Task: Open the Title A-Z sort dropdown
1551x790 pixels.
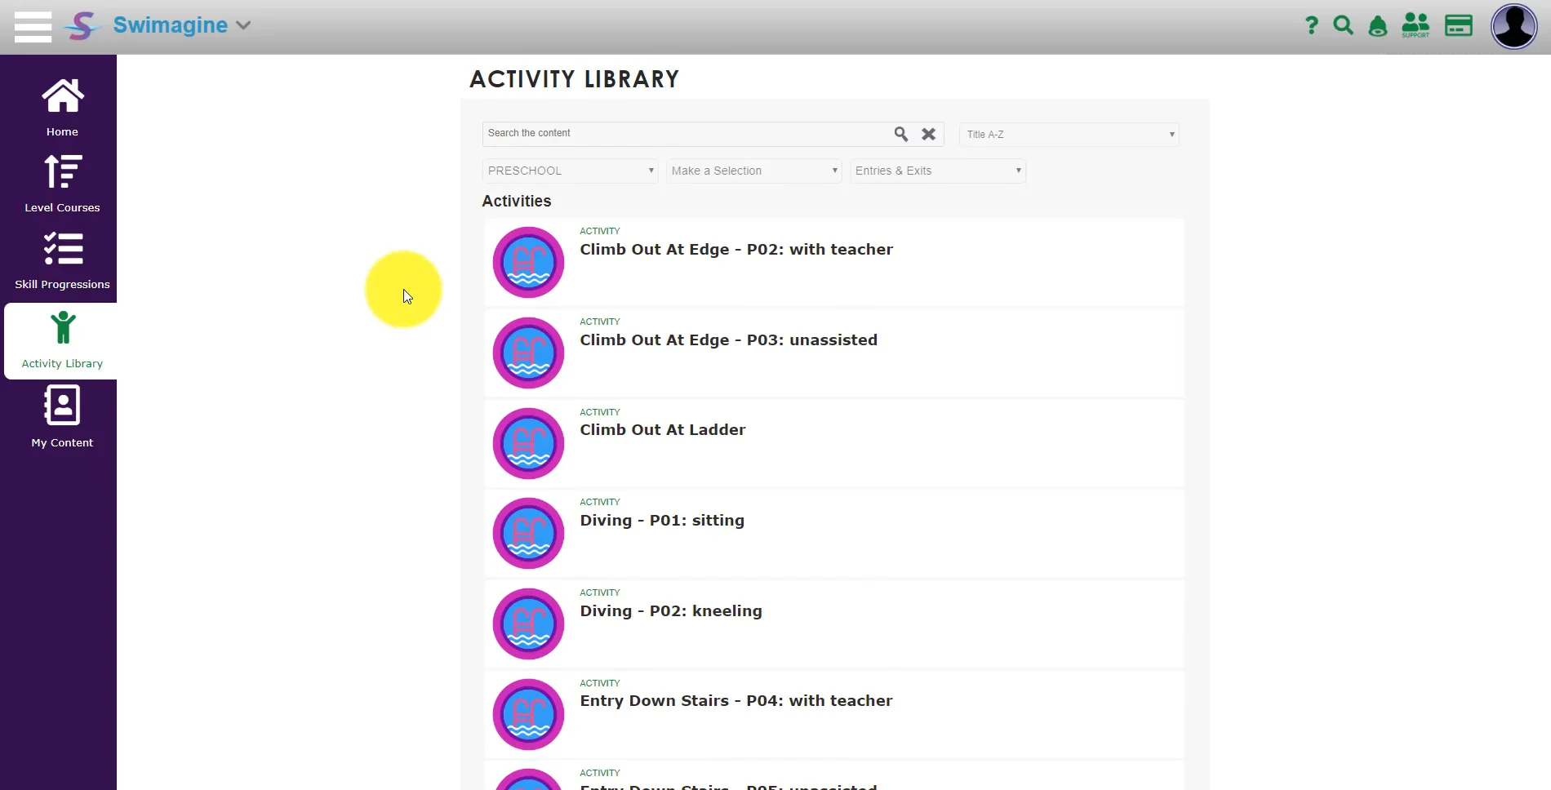Action: click(1069, 135)
